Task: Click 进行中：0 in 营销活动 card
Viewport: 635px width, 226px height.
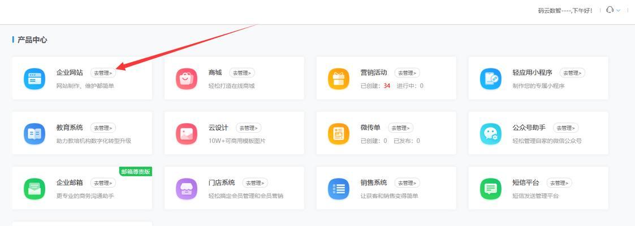Action: [410, 86]
